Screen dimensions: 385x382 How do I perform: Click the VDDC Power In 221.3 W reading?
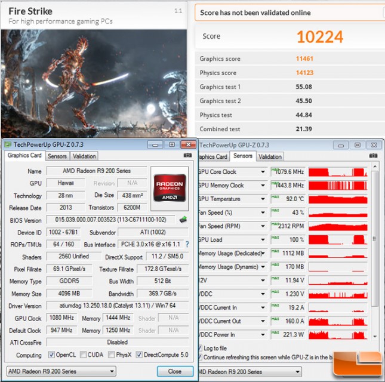[288, 335]
